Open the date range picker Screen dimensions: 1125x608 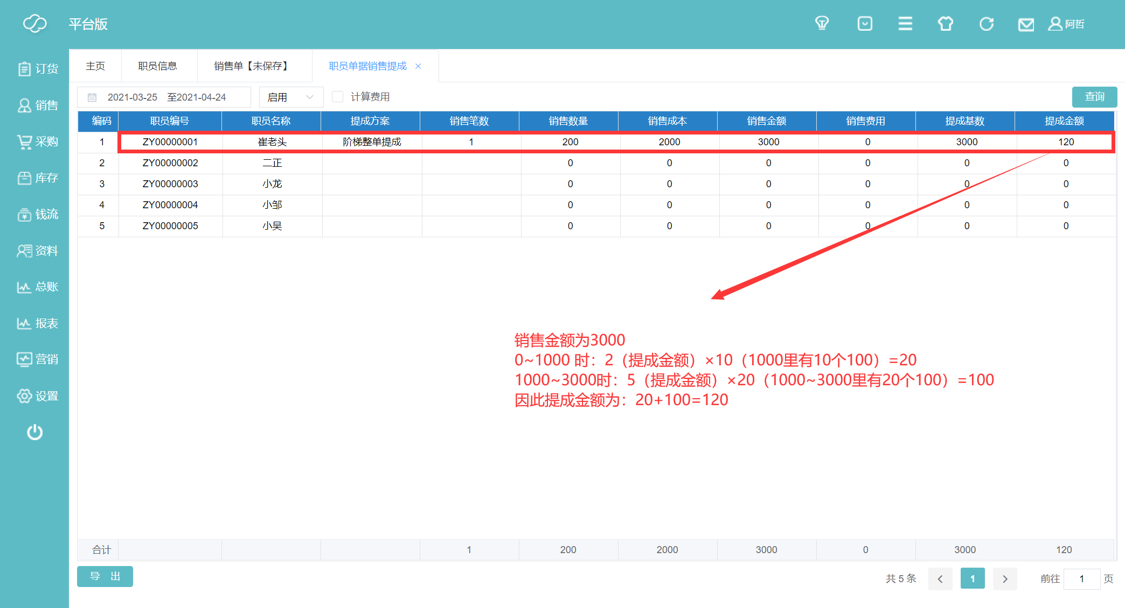[x=164, y=97]
